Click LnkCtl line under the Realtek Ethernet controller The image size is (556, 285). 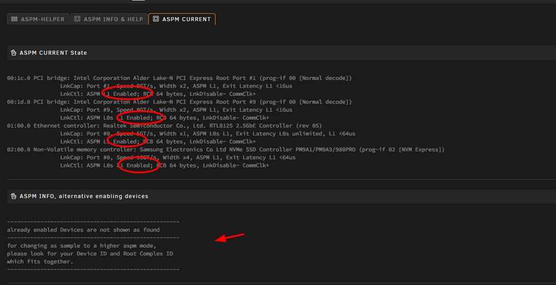click(x=158, y=142)
